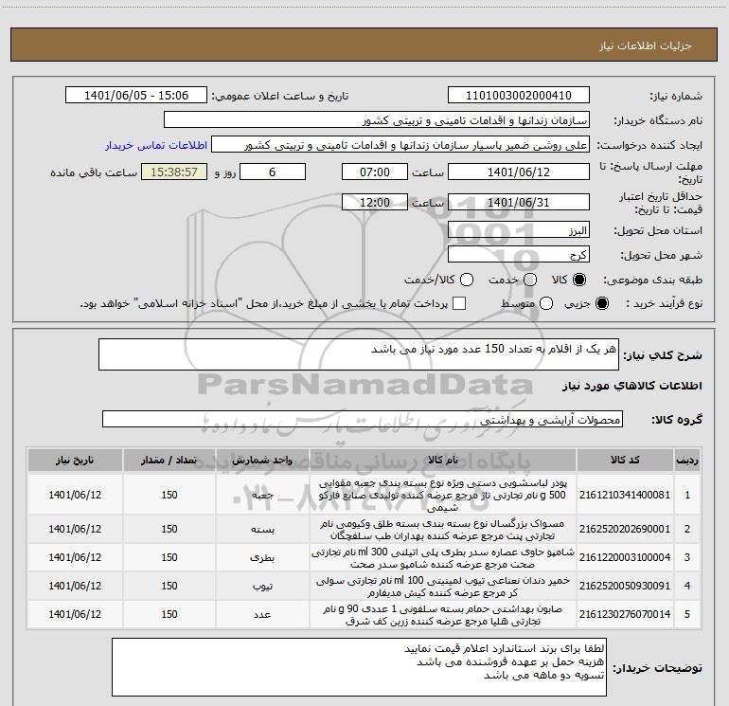The height and width of the screenshot is (706, 729).
Task: Click the response deadline date 1401/06/12 field
Action: pos(519,172)
